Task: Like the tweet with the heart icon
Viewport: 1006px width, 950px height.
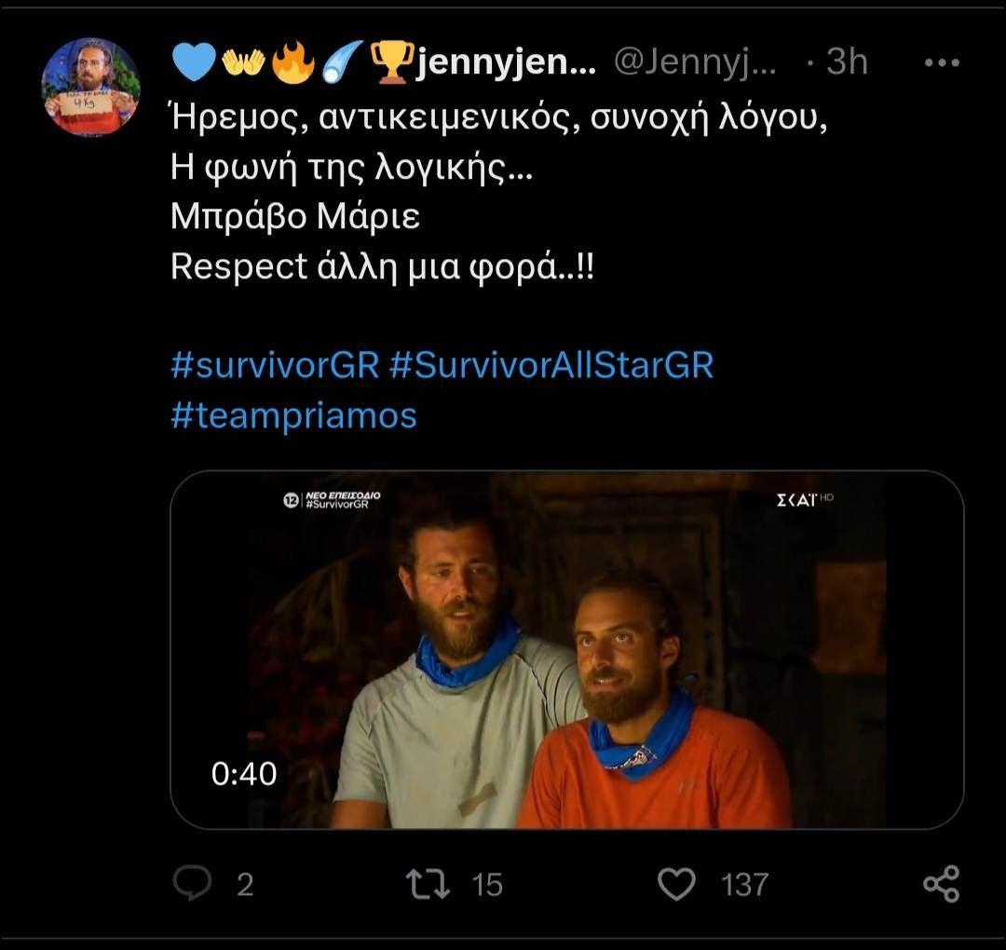Action: 677,883
